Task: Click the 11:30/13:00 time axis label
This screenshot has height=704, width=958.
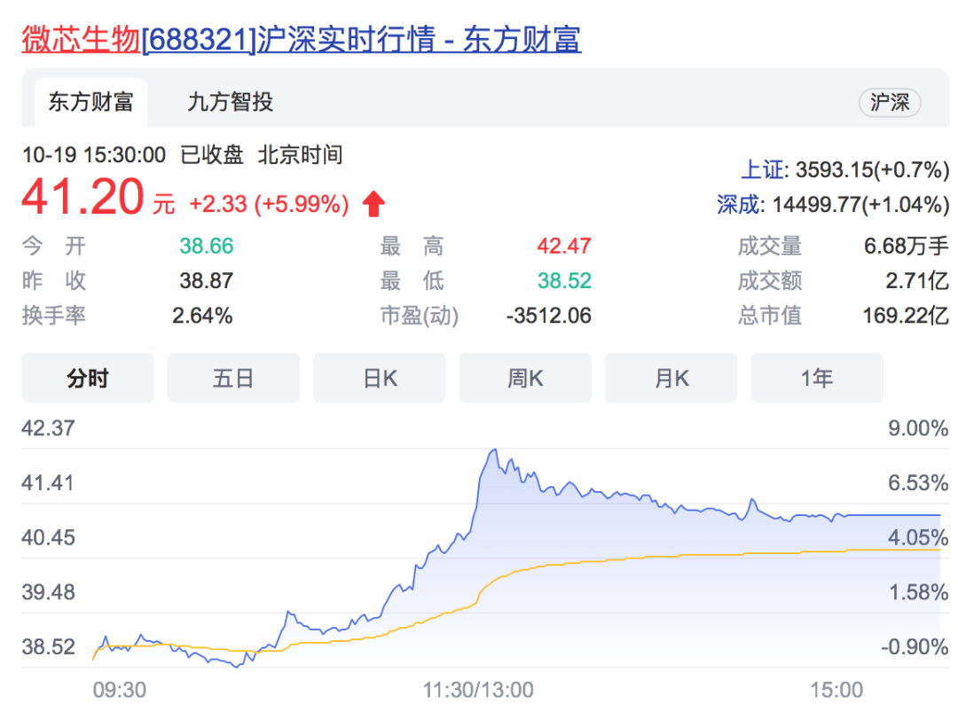Action: (478, 690)
